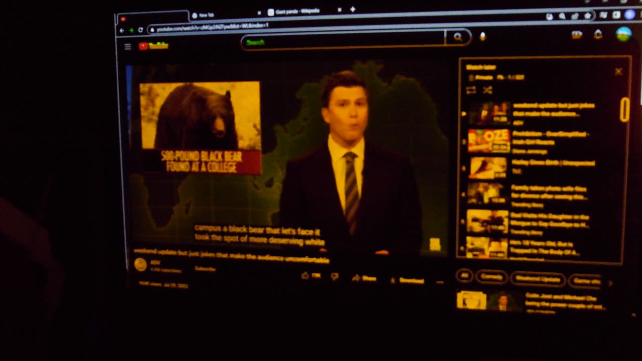
Task: Close the Giant panda Wikipedia tab
Action: [x=340, y=10]
